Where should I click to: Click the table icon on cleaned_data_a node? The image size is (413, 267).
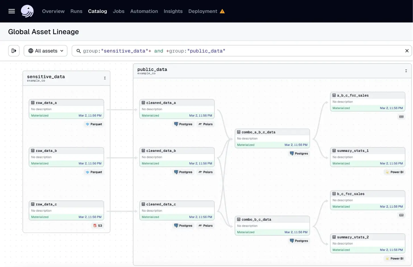pos(143,103)
